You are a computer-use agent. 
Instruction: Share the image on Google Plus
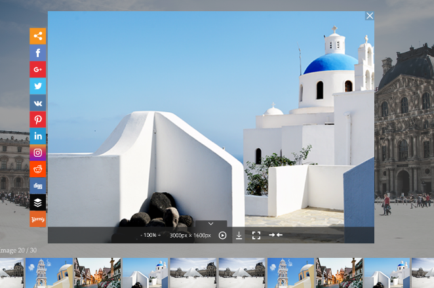[x=37, y=70]
